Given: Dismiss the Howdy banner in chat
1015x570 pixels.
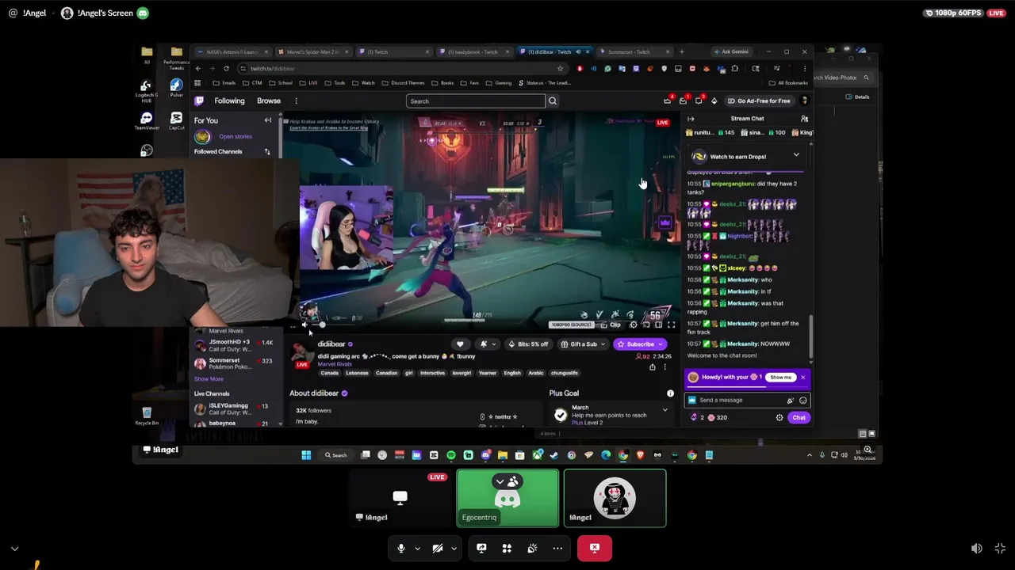Looking at the screenshot, I should pos(803,378).
